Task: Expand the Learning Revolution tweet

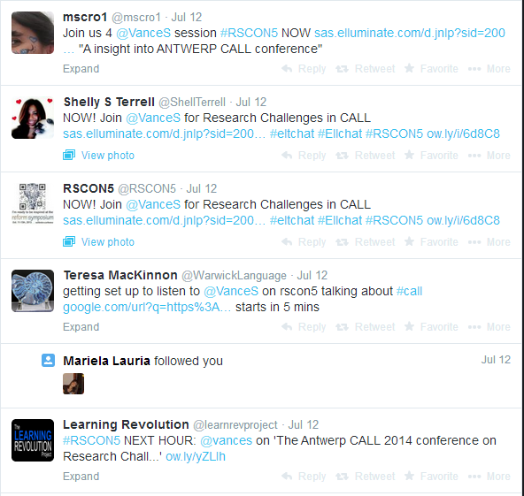Action: [81, 477]
